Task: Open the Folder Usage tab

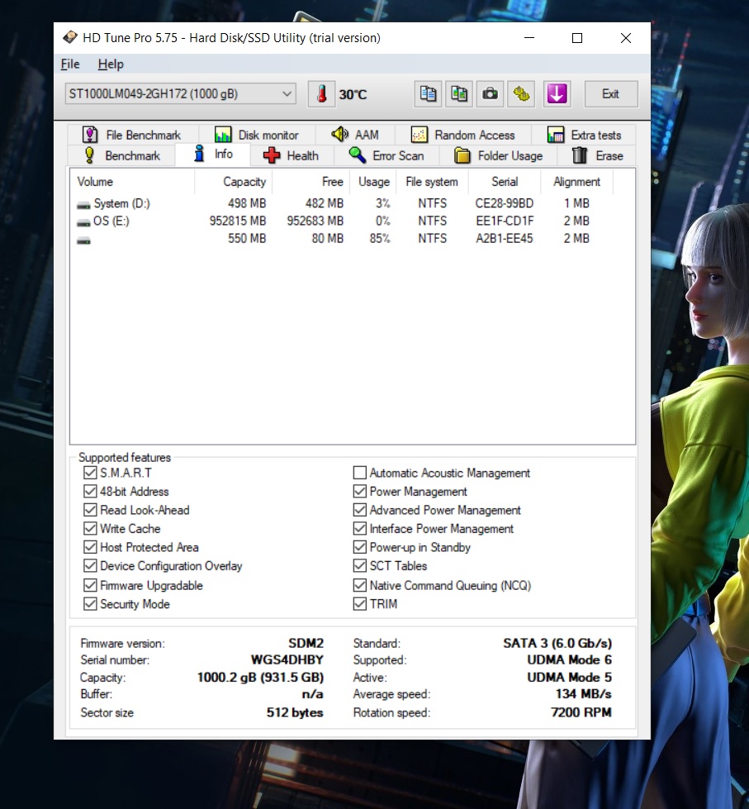Action: (499, 156)
